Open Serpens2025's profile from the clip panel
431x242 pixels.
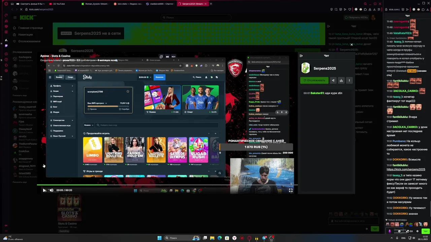pos(325,68)
